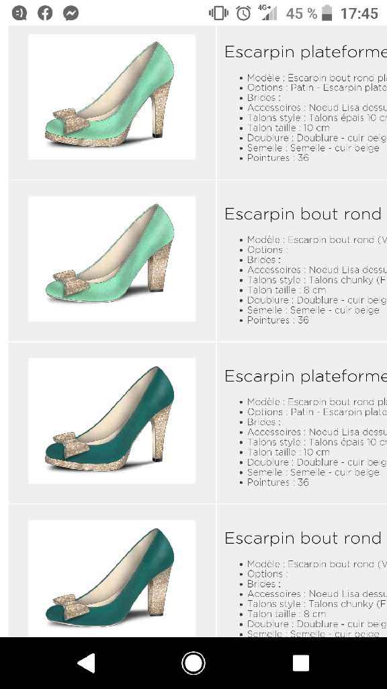Open light green round-toe shoe thumbnail
Screen dimensions: 387x689
pos(112,259)
